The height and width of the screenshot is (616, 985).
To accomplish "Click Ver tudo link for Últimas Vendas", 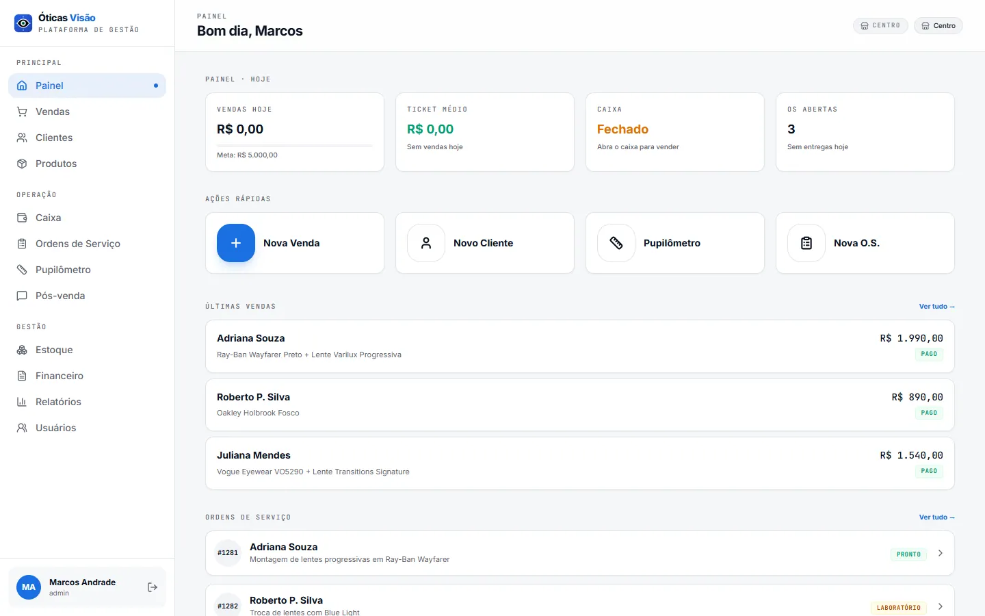I will pyautogui.click(x=936, y=307).
